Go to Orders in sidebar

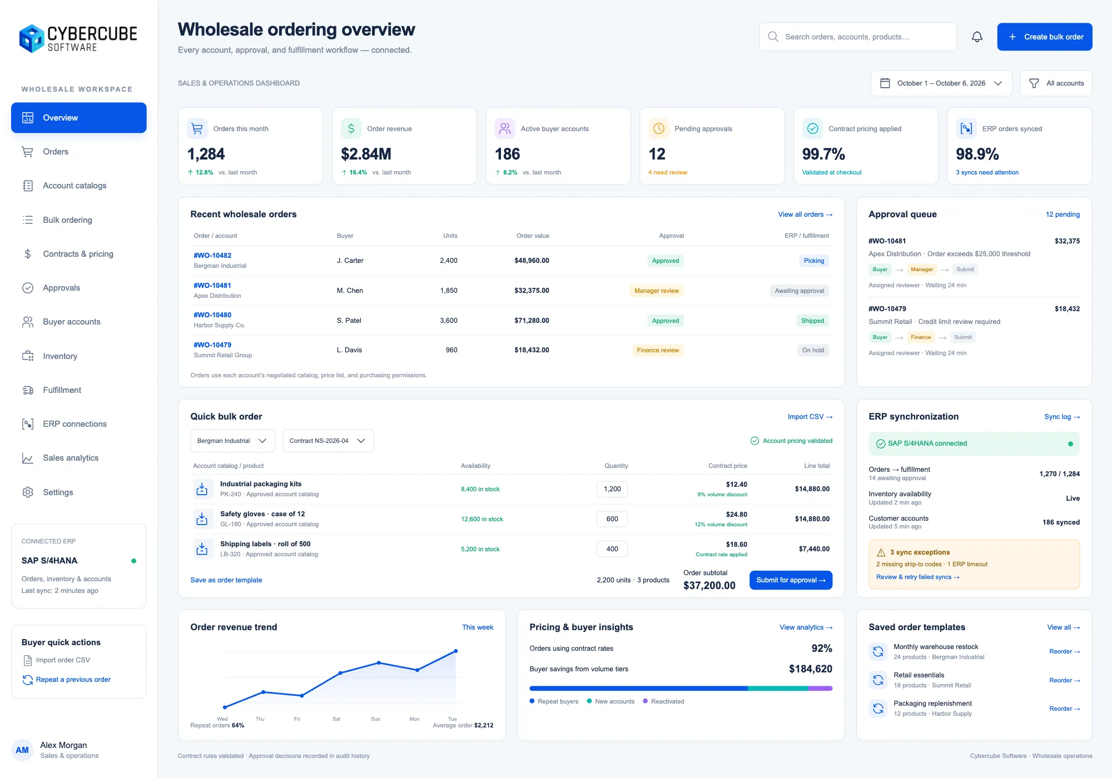(x=79, y=152)
